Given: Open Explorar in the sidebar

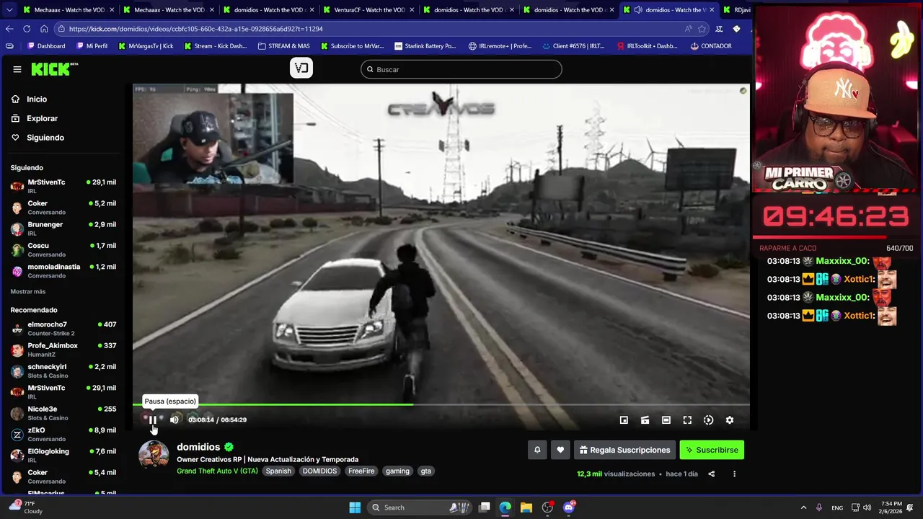Looking at the screenshot, I should point(42,118).
